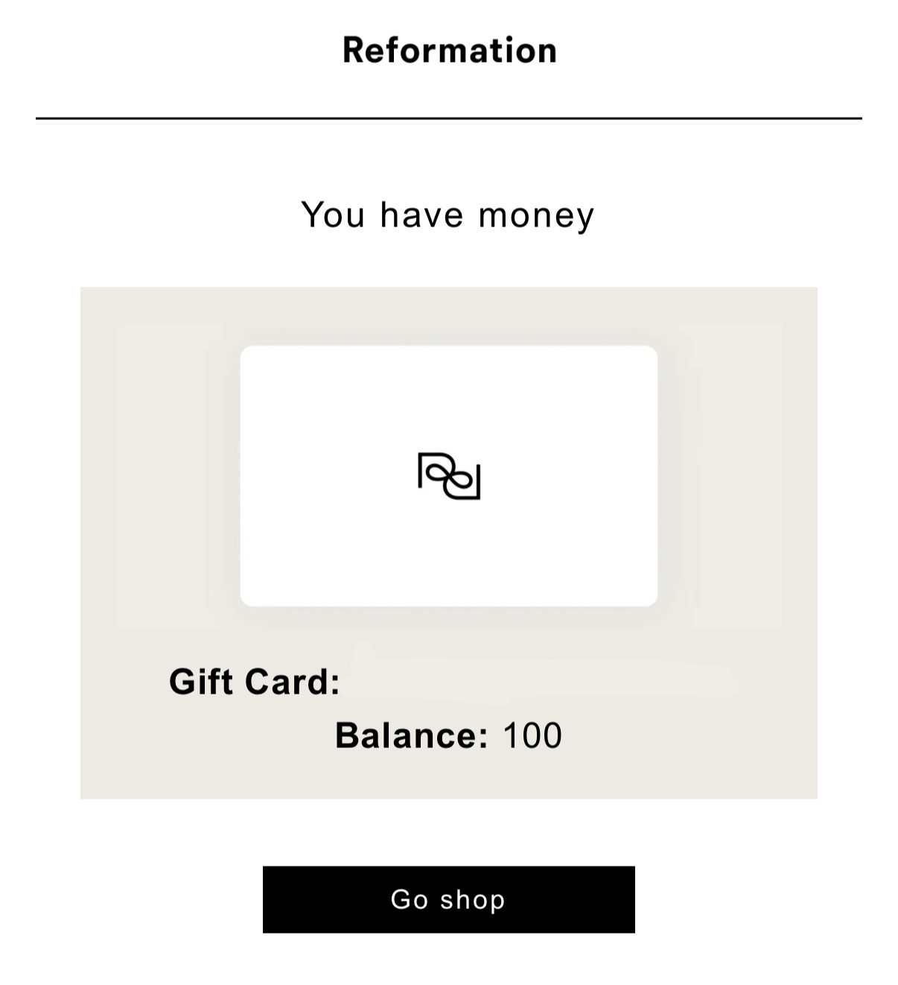Click the word Card: in label
The width and height of the screenshot is (898, 985).
292,682
